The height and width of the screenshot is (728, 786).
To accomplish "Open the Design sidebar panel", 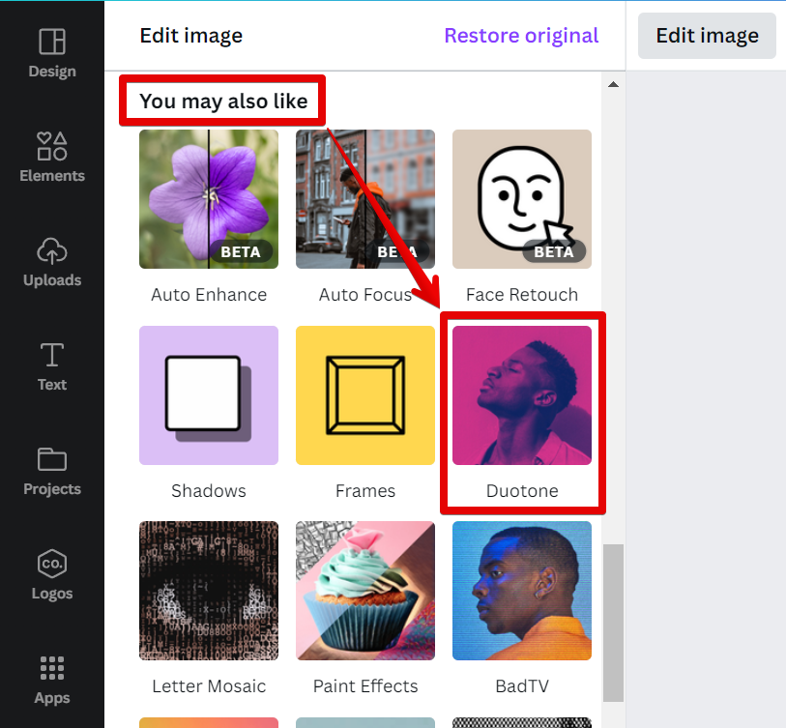I will click(x=52, y=52).
